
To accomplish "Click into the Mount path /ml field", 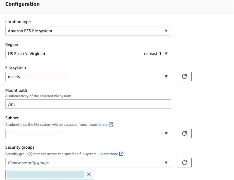I will (88, 104).
